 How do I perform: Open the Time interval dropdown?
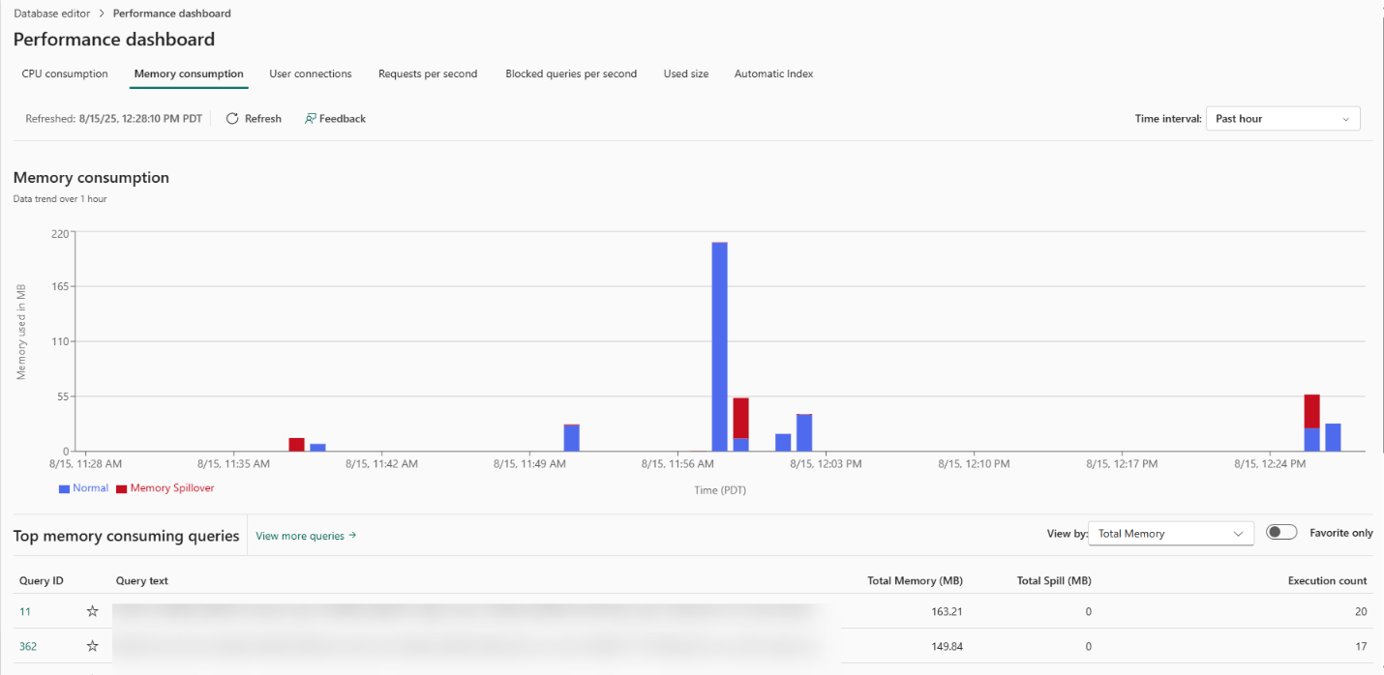click(1282, 119)
